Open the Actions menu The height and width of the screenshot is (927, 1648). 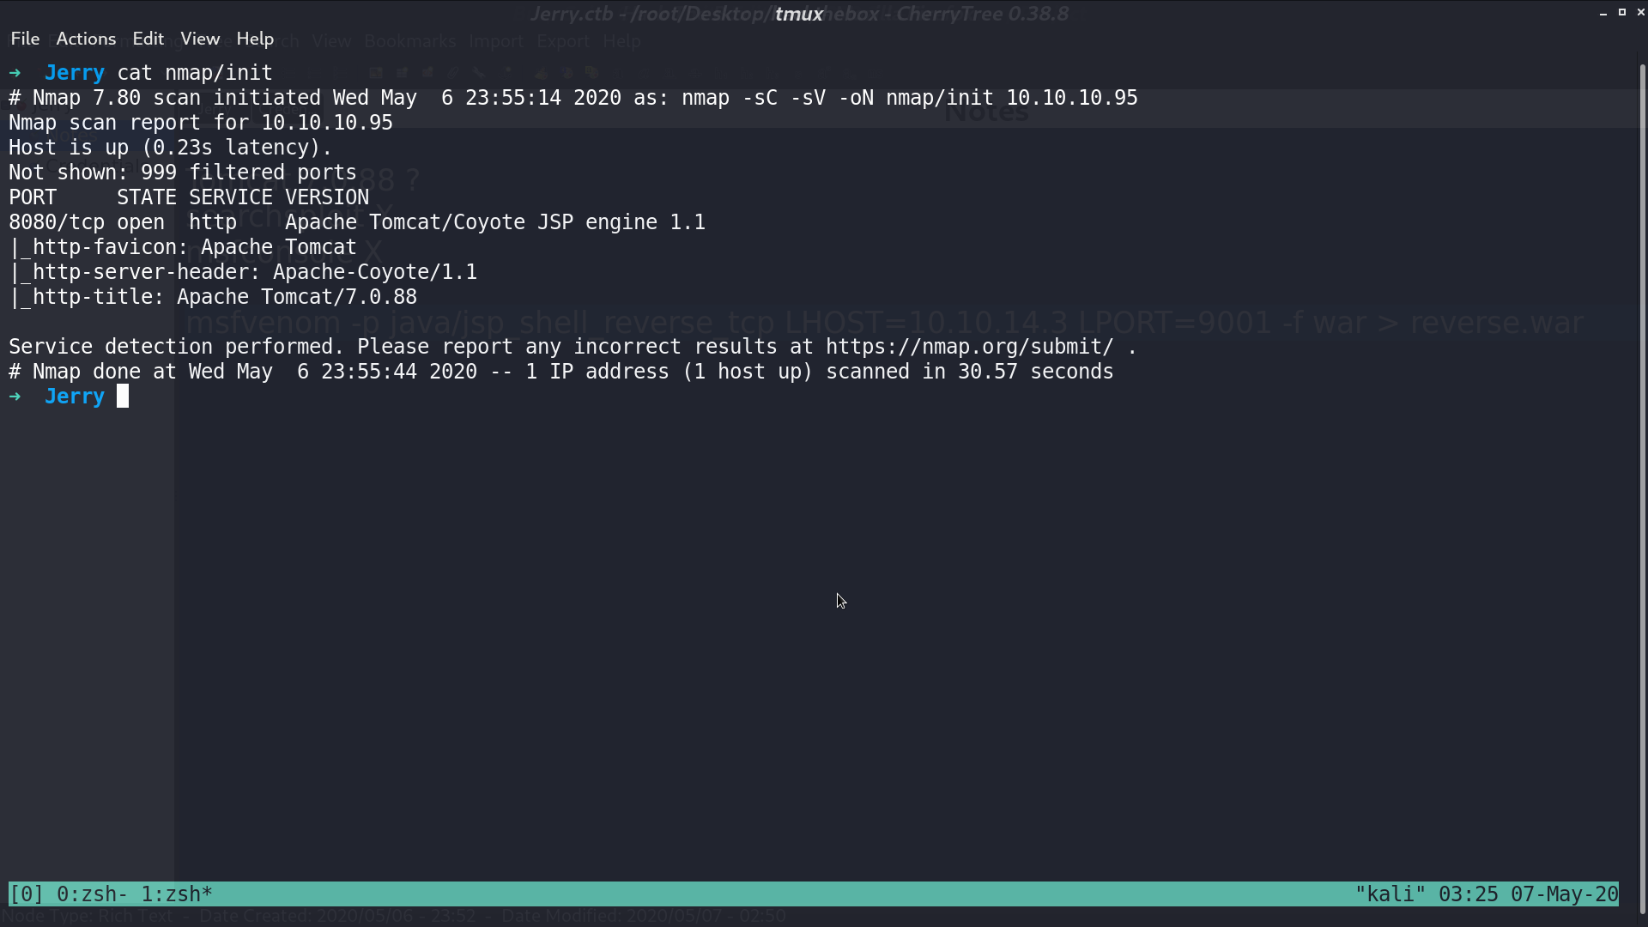(x=86, y=39)
